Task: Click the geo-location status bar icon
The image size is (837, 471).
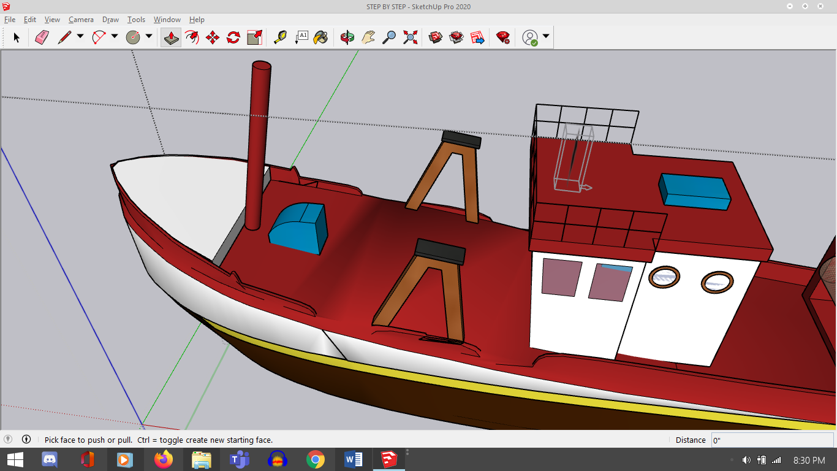Action: 8,439
